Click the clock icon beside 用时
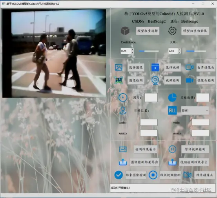This screenshot has height=198, width=217. click(123, 98)
